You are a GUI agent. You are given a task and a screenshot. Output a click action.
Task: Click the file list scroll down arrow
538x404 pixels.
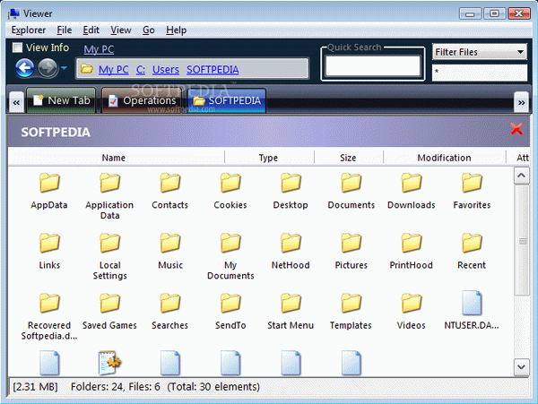point(521,367)
